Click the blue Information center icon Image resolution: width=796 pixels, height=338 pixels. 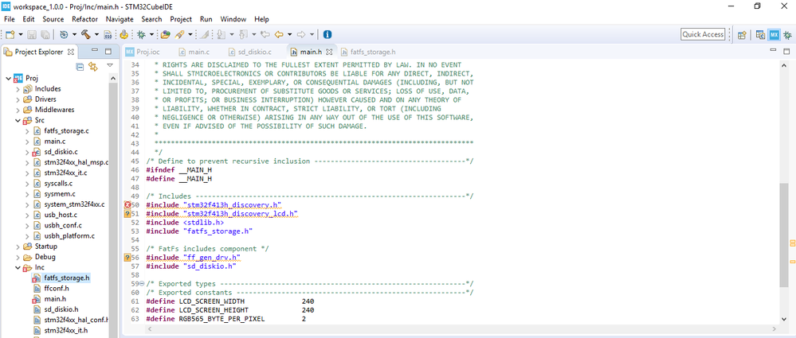coord(327,34)
